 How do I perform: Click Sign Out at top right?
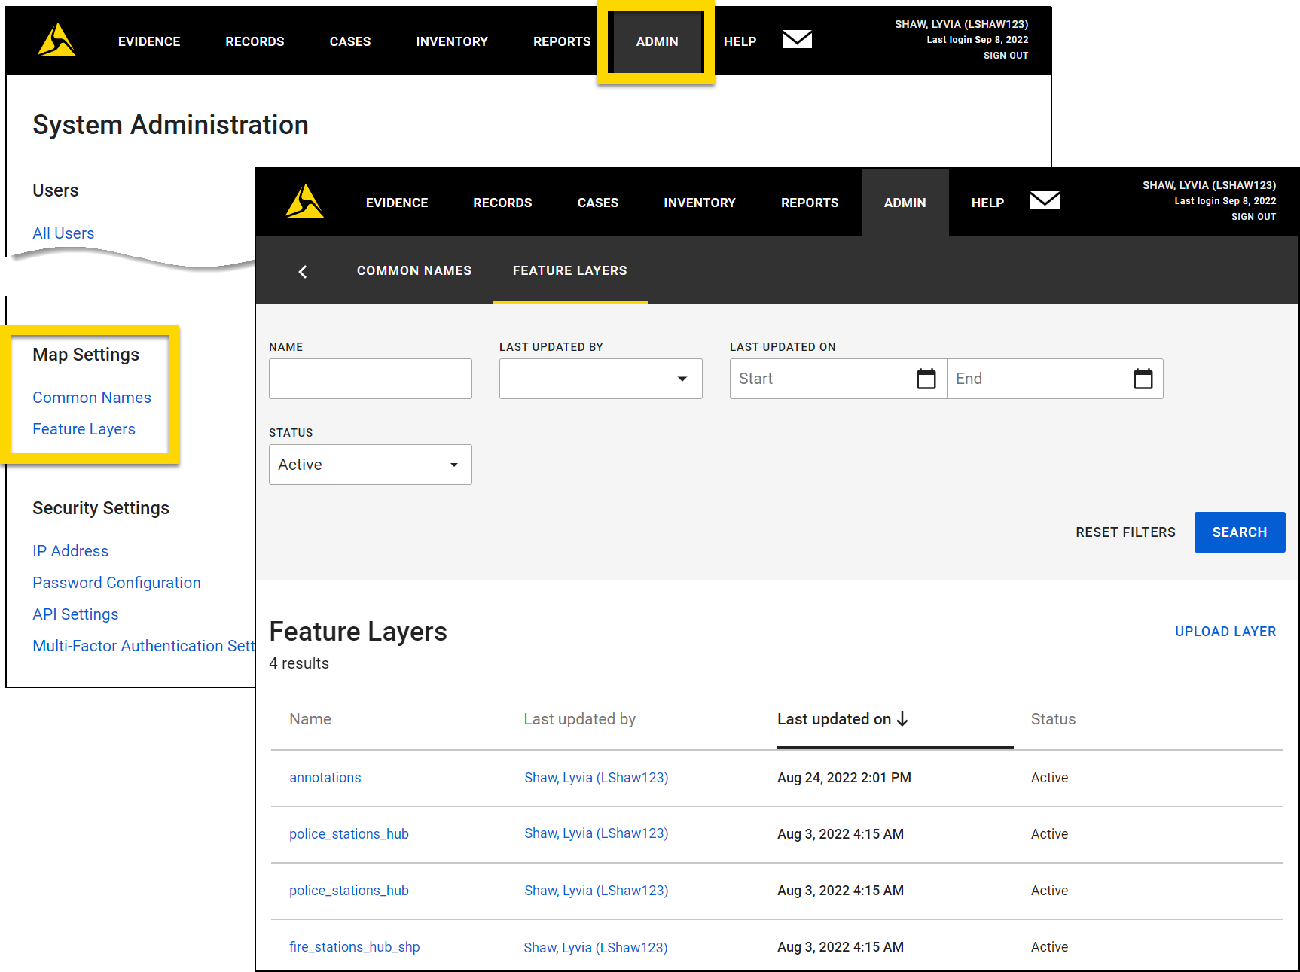pyautogui.click(x=1253, y=216)
